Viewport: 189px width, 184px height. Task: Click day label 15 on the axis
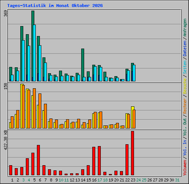coord(89,180)
